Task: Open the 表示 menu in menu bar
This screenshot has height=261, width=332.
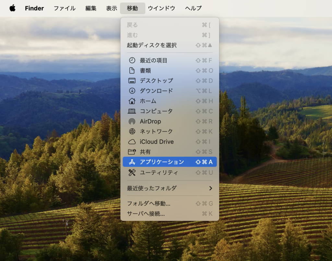Action: pos(112,8)
